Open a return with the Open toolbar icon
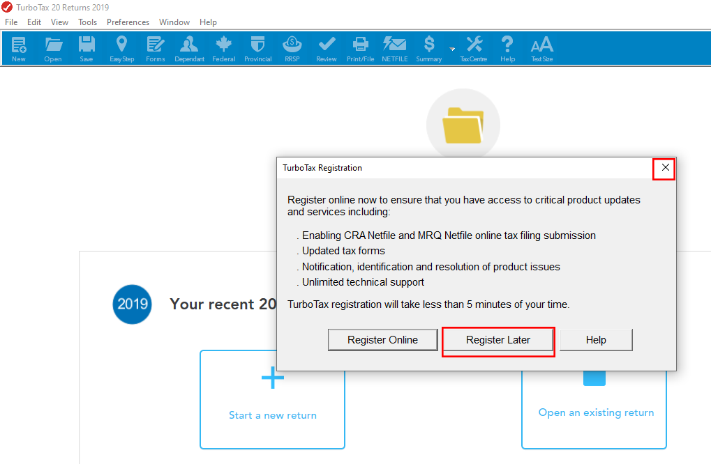Viewport: 711px width, 464px height. coord(53,49)
